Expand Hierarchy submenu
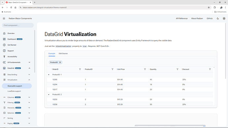 pyautogui.click(x=29, y=108)
